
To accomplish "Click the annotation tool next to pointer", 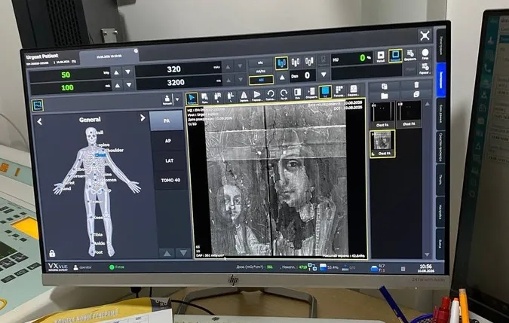I will pyautogui.click(x=204, y=98).
